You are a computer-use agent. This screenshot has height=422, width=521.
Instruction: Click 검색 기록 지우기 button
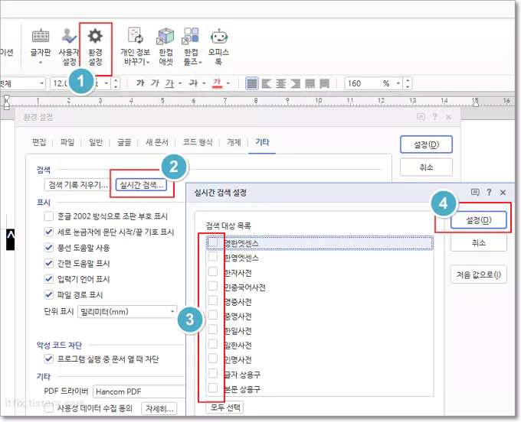point(77,185)
